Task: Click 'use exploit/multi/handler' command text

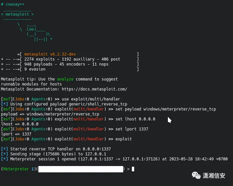Action: pos(91,99)
